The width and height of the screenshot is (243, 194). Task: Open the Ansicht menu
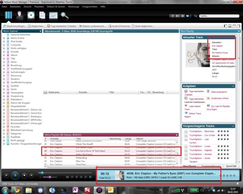tap(27, 7)
